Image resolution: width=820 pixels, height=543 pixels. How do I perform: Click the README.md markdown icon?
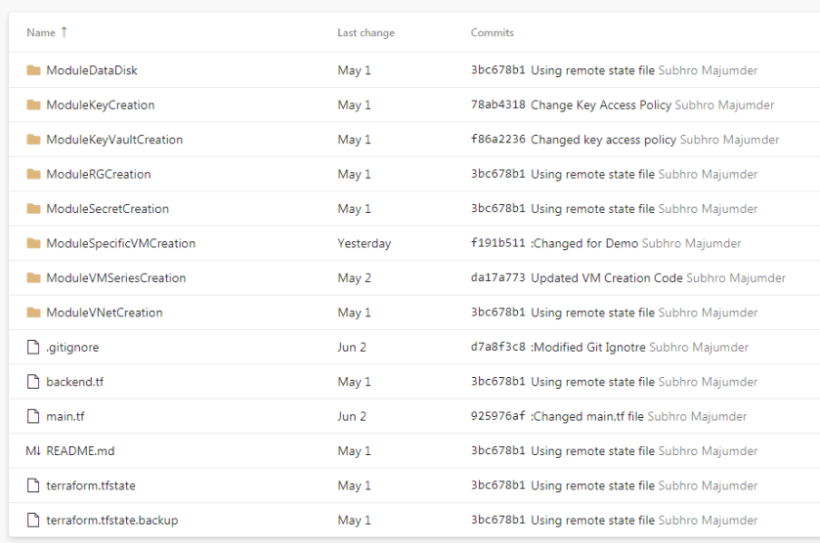[x=33, y=451]
